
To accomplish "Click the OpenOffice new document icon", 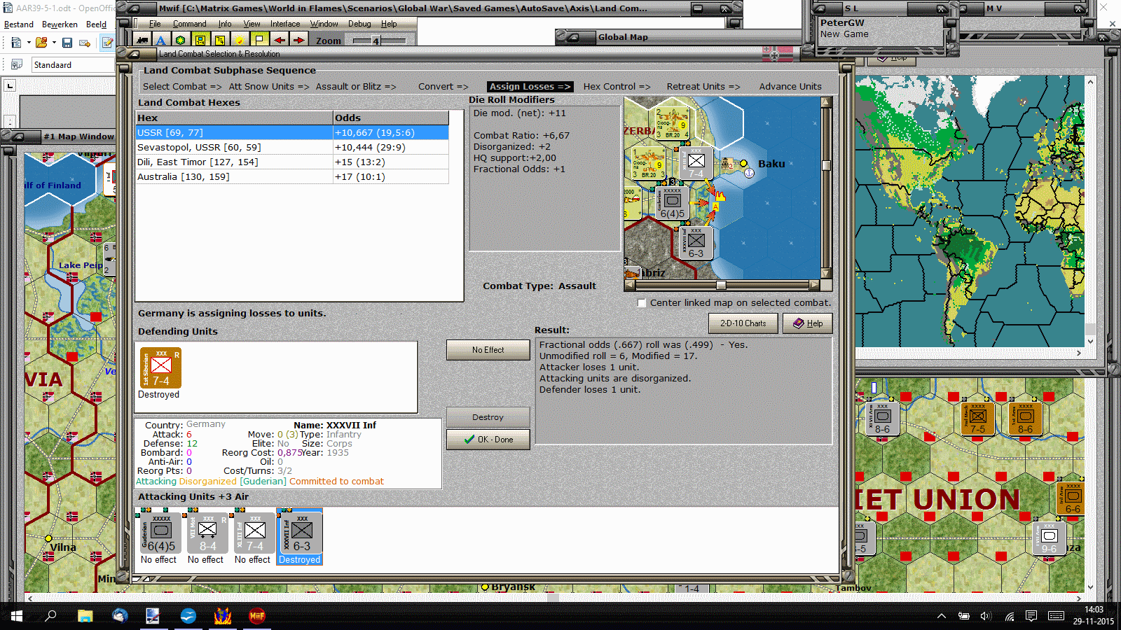I will point(16,43).
